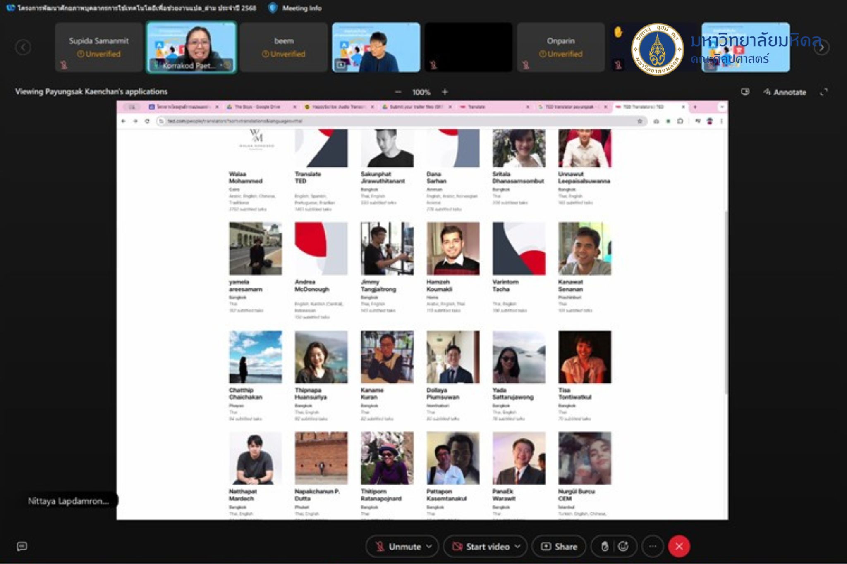The image size is (847, 564).
Task: Click the shared page vertical scrollbar
Action: point(726,302)
